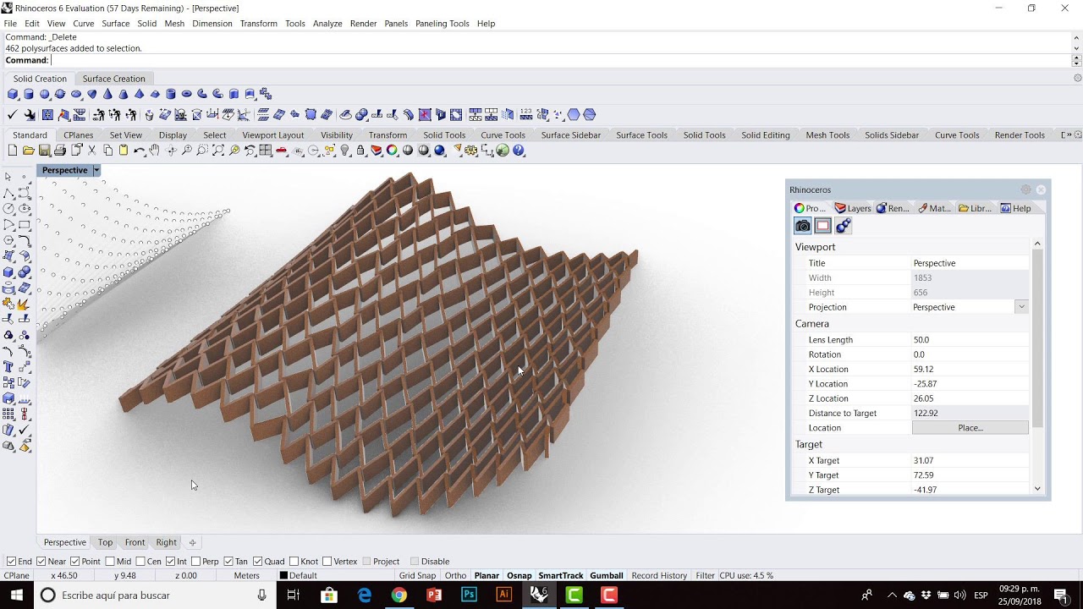The width and height of the screenshot is (1083, 609).
Task: Enable the Knot osnap checkbox
Action: click(294, 562)
